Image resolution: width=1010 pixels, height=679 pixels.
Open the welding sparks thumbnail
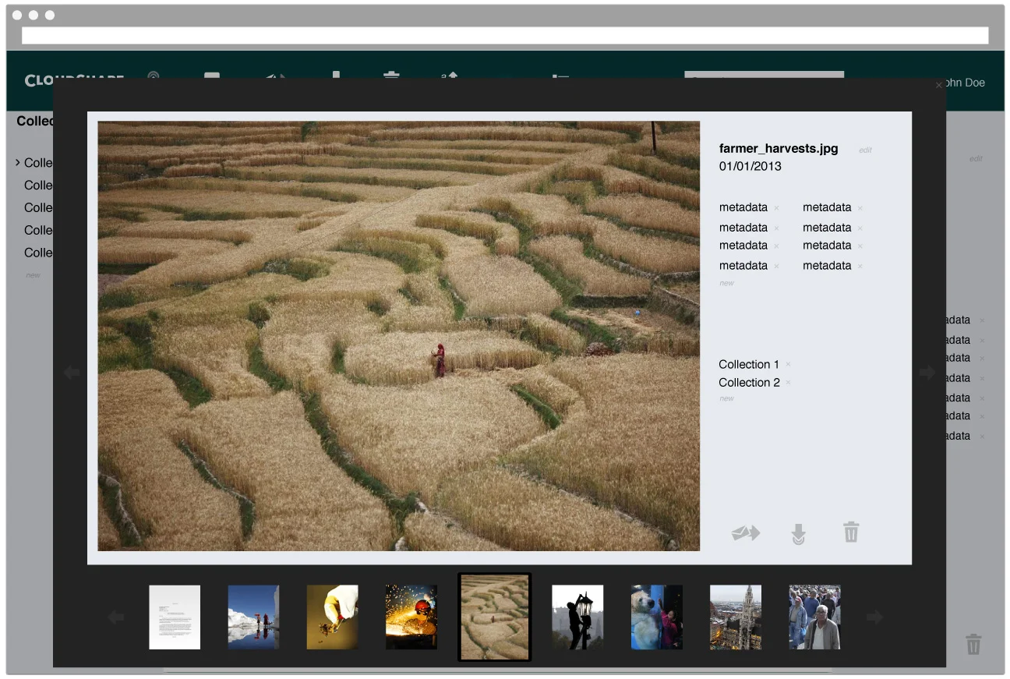[x=411, y=617]
